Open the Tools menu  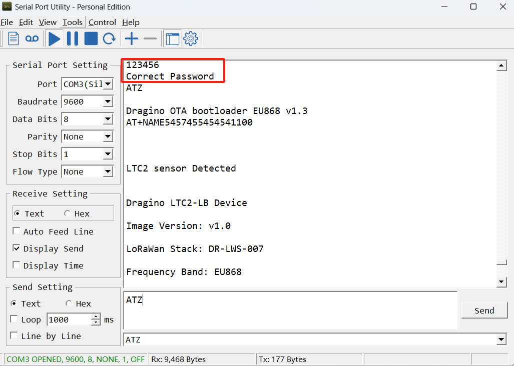(x=73, y=22)
